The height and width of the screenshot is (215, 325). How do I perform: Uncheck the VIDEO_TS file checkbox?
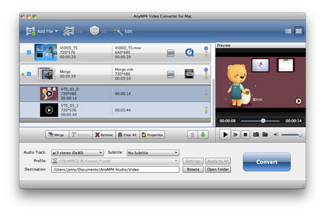pyautogui.click(x=29, y=53)
